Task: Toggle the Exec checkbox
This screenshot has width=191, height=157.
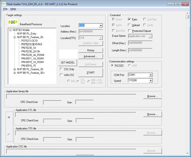Action: pos(129,19)
